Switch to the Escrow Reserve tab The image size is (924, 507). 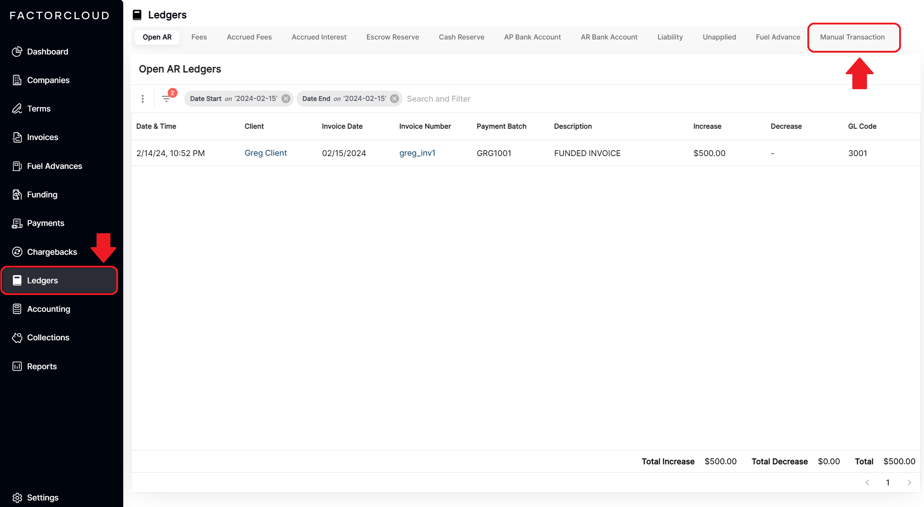click(x=392, y=37)
